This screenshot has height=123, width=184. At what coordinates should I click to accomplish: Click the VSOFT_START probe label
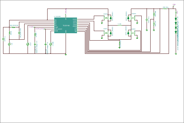click(x=40, y=29)
